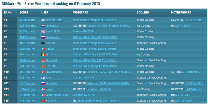The width and height of the screenshot is (208, 105).
Task: Open GA-Z77X-UD3H motherboard link
Action: pos(194,83)
